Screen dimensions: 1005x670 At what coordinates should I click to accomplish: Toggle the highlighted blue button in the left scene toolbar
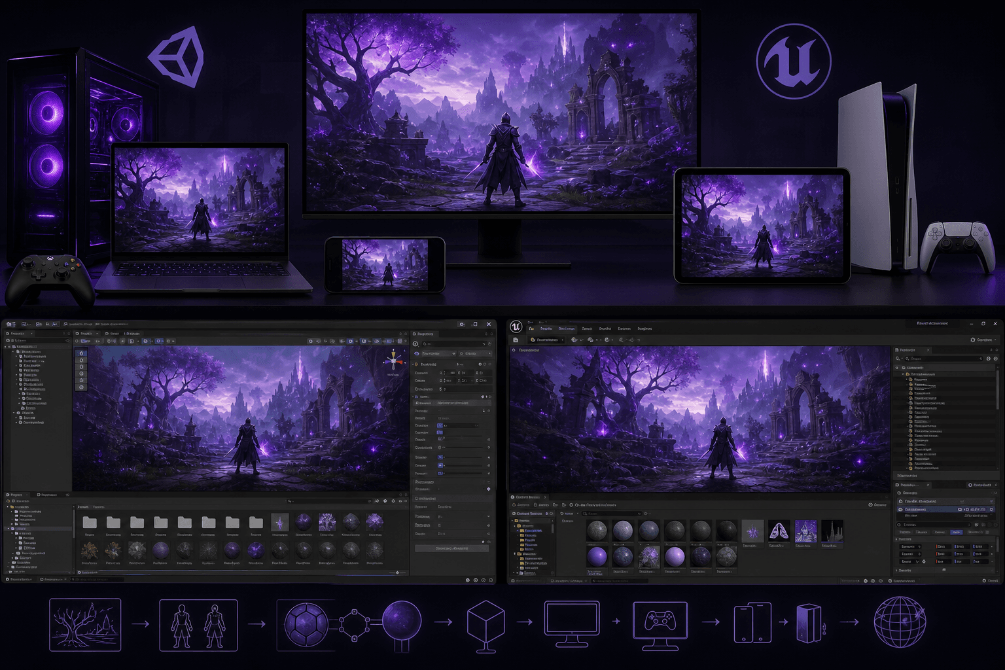[x=160, y=341]
